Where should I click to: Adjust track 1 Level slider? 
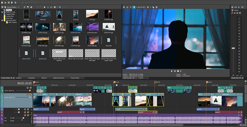30,91
